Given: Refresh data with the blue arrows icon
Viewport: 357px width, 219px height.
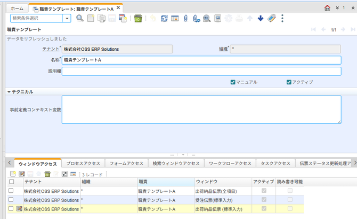Looking at the screenshot, I should tap(164, 18).
